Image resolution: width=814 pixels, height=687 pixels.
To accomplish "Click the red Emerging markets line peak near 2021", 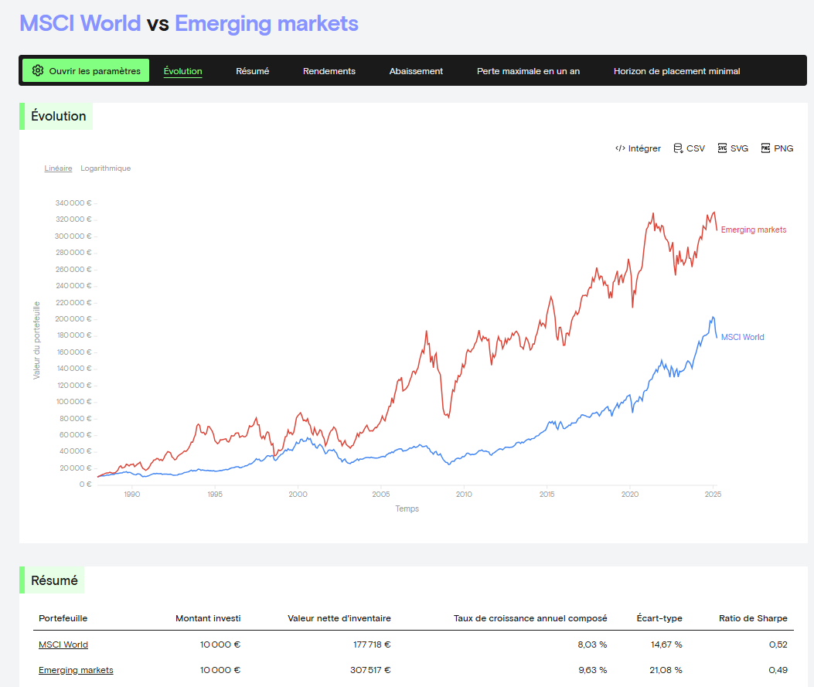I will point(652,214).
